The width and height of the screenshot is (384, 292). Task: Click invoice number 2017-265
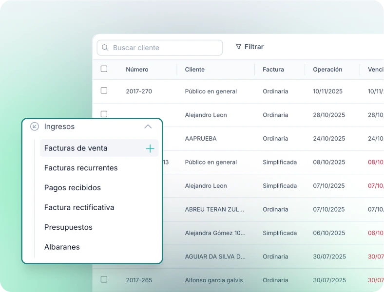[x=139, y=280]
